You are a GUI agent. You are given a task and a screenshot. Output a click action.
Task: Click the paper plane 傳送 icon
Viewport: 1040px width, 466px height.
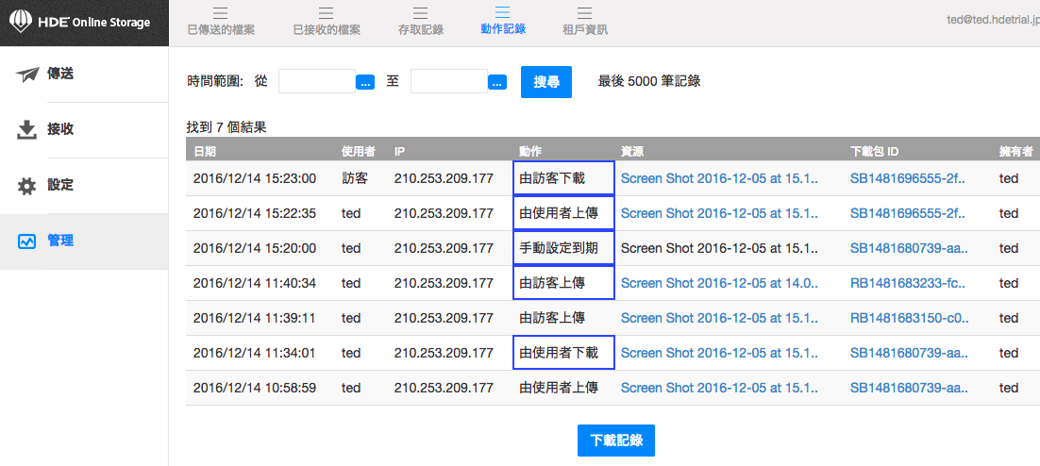pyautogui.click(x=27, y=75)
